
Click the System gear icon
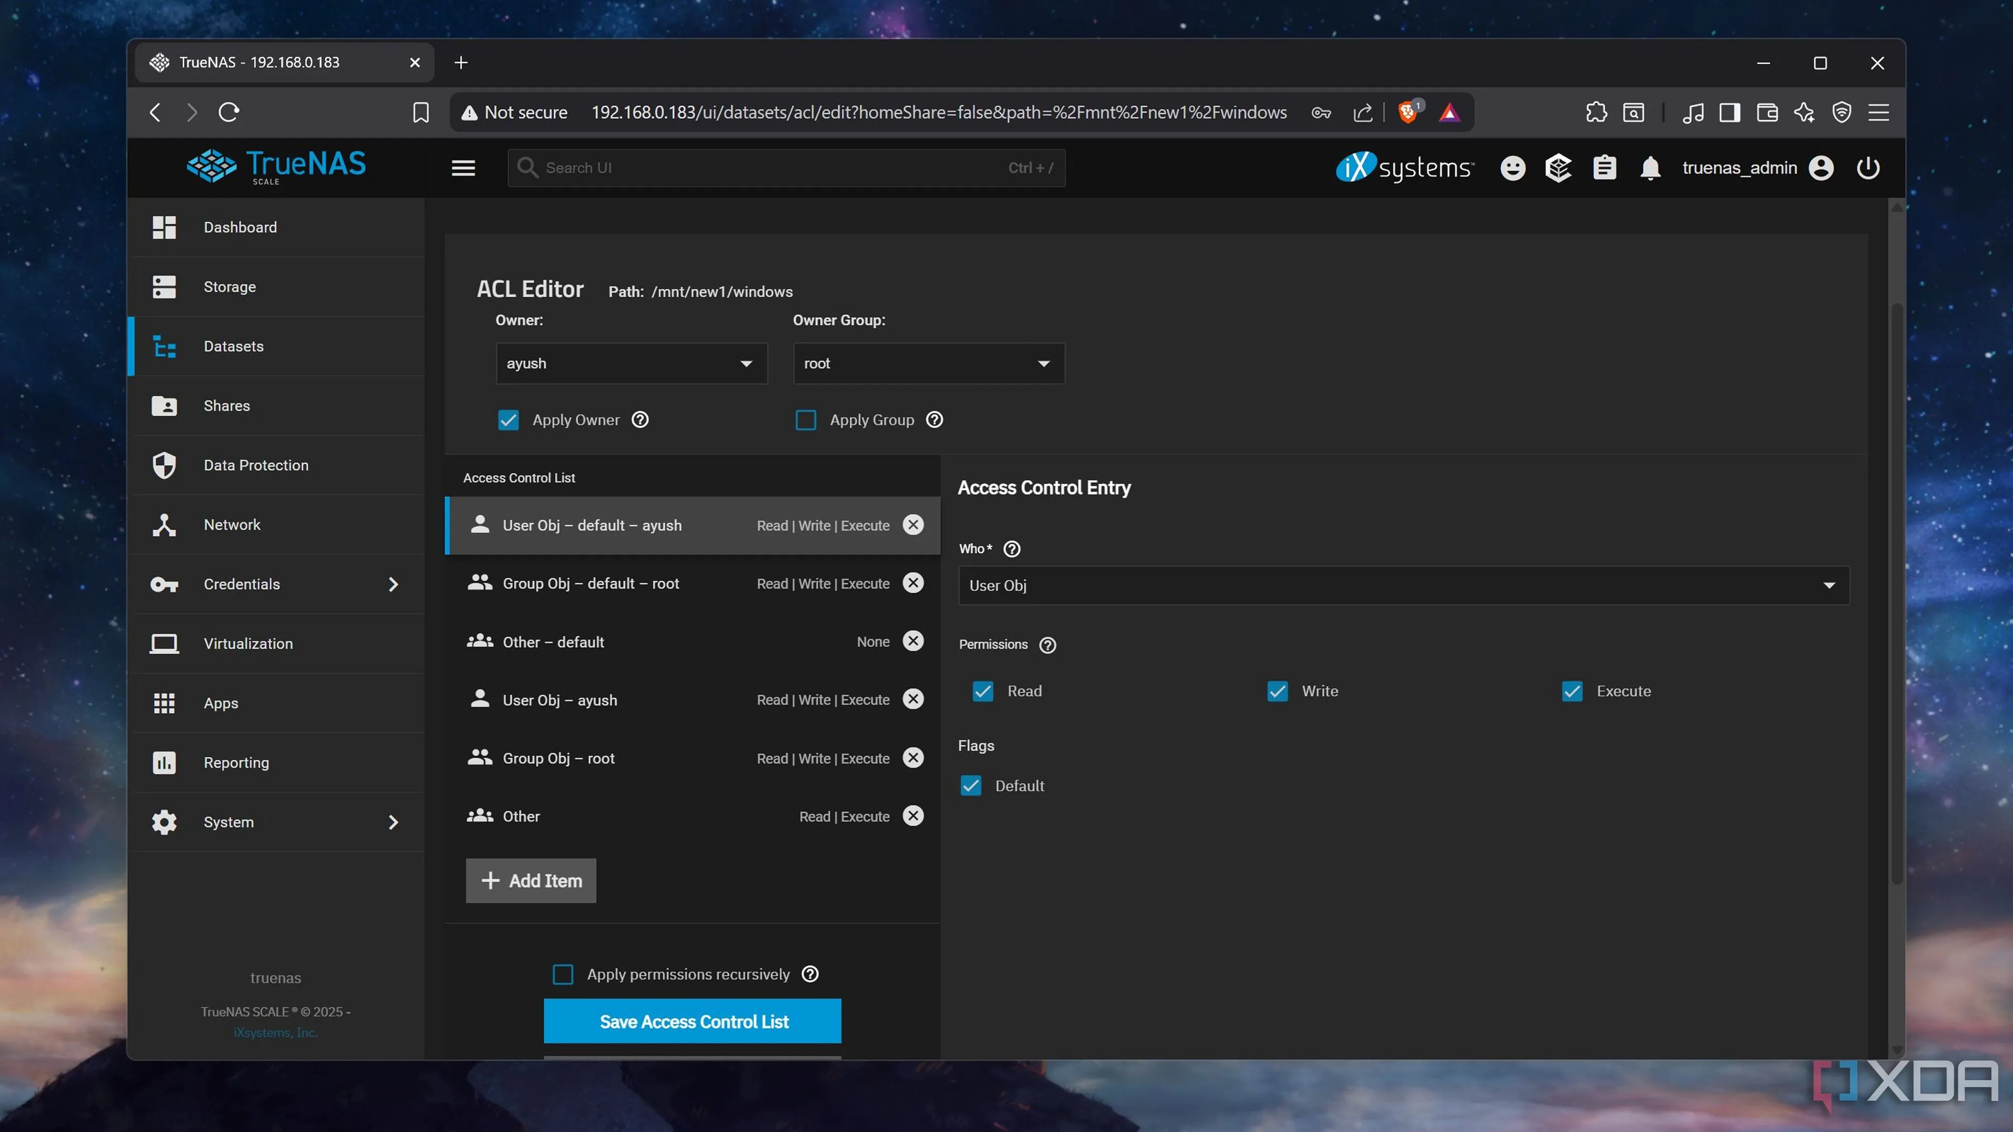tap(164, 822)
